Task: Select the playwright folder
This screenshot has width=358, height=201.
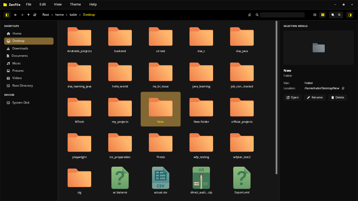Action: (x=79, y=144)
